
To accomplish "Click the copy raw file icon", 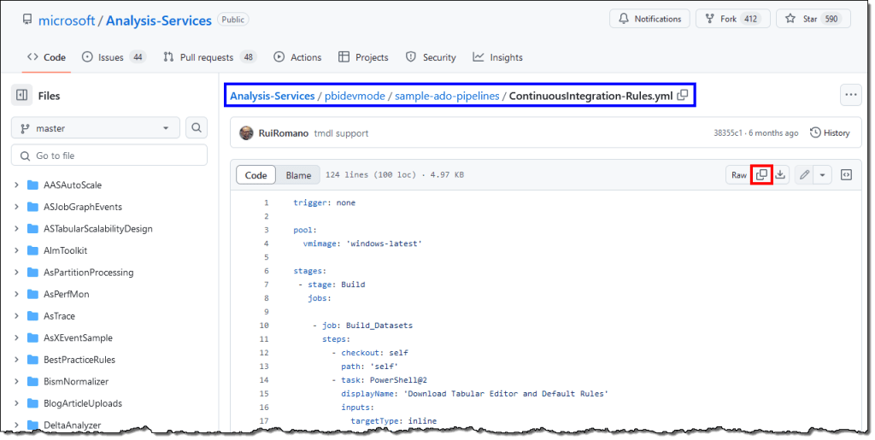I will click(x=761, y=175).
